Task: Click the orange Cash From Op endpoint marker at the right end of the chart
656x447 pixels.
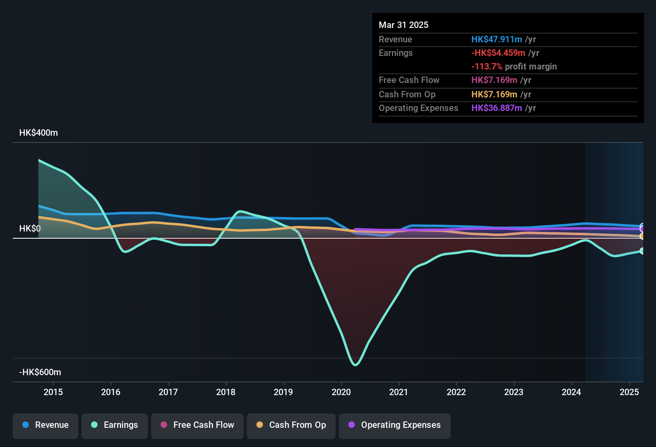Action: 642,236
